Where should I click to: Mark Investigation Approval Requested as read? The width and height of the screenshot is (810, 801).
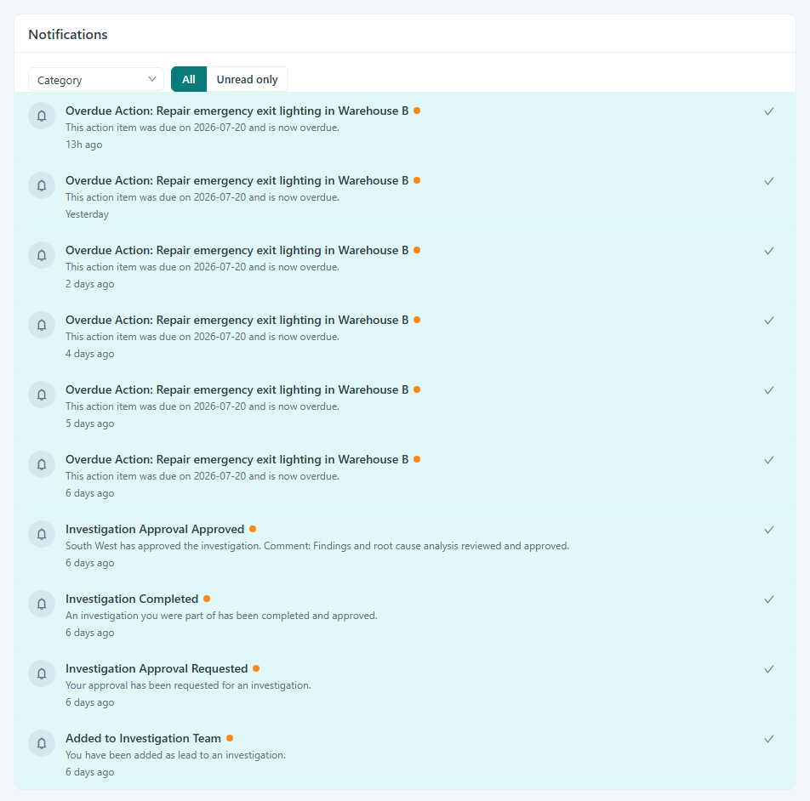(x=768, y=669)
